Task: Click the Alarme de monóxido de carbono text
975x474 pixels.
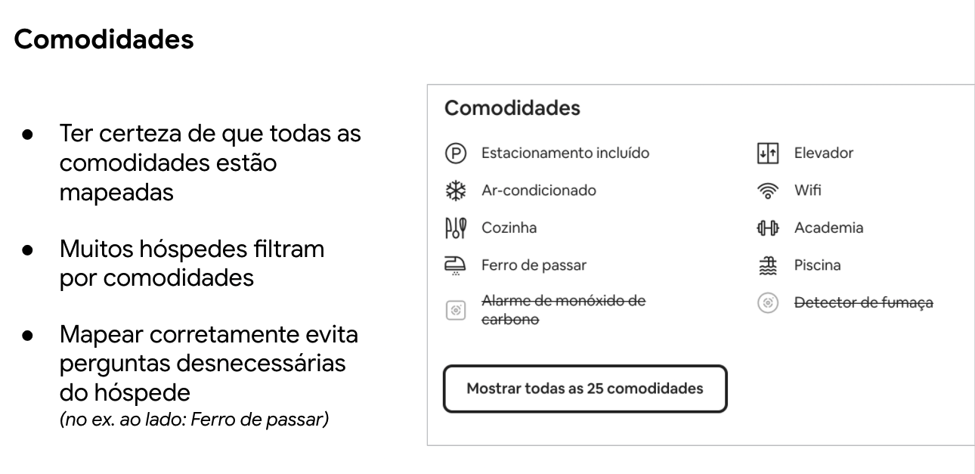Action: coord(563,310)
